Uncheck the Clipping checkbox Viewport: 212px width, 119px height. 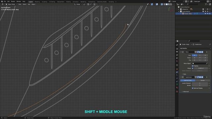(192, 66)
